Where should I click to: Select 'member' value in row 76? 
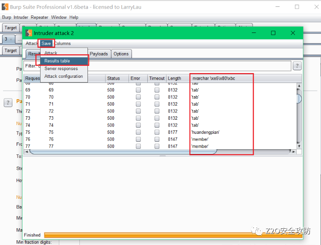coord(200,139)
